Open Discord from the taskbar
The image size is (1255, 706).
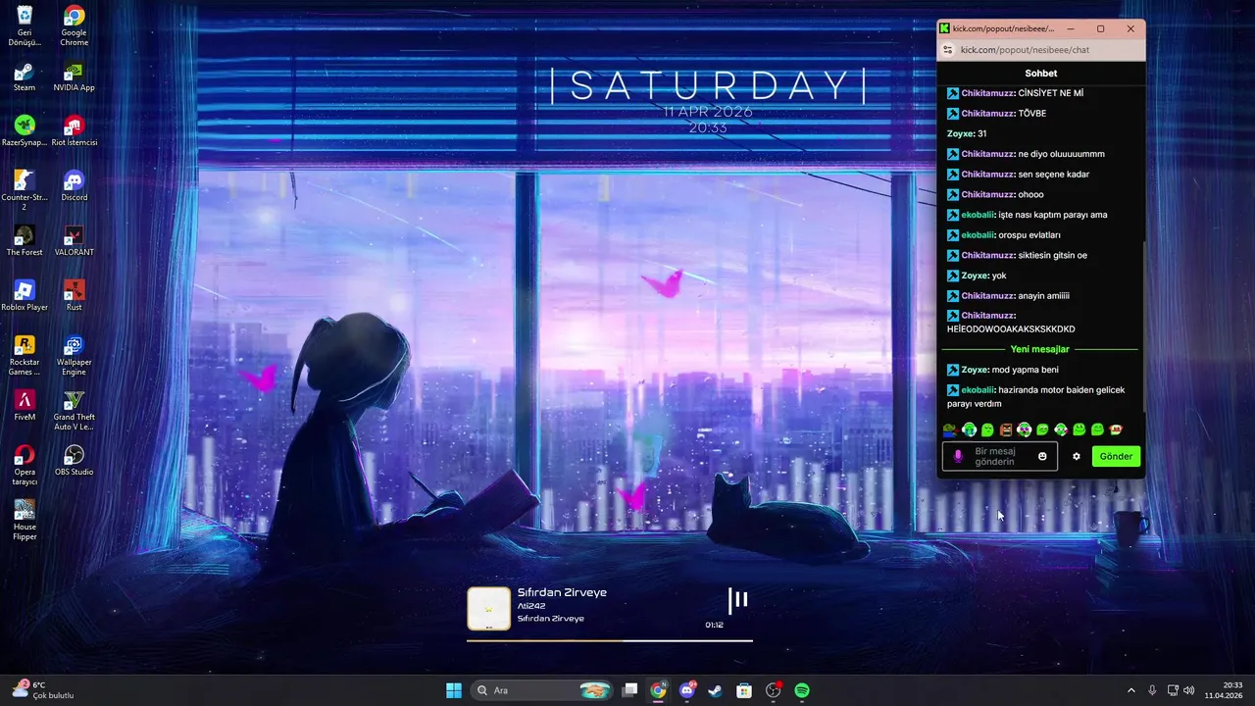(x=687, y=690)
